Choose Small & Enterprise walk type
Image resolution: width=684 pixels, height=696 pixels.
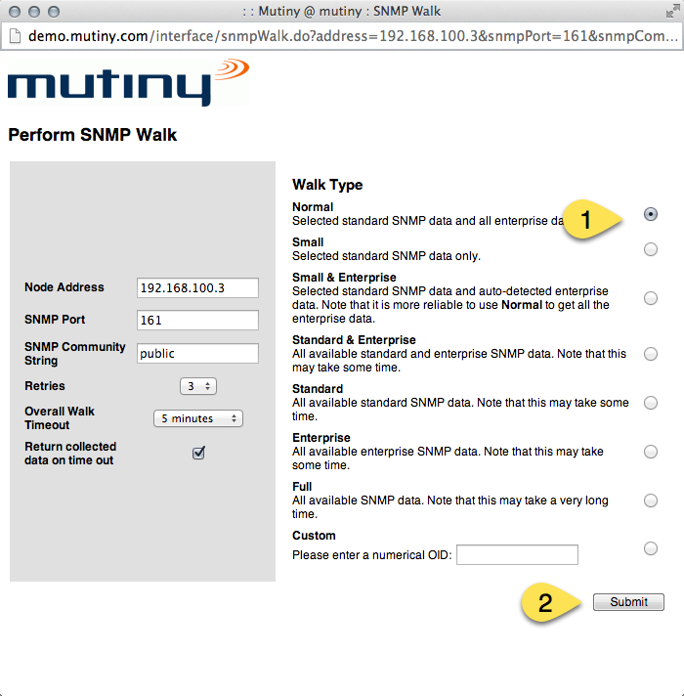pos(650,298)
